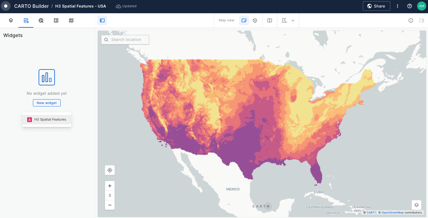
Task: Open the map info icon
Action: click(411, 20)
